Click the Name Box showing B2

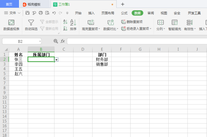20,41
